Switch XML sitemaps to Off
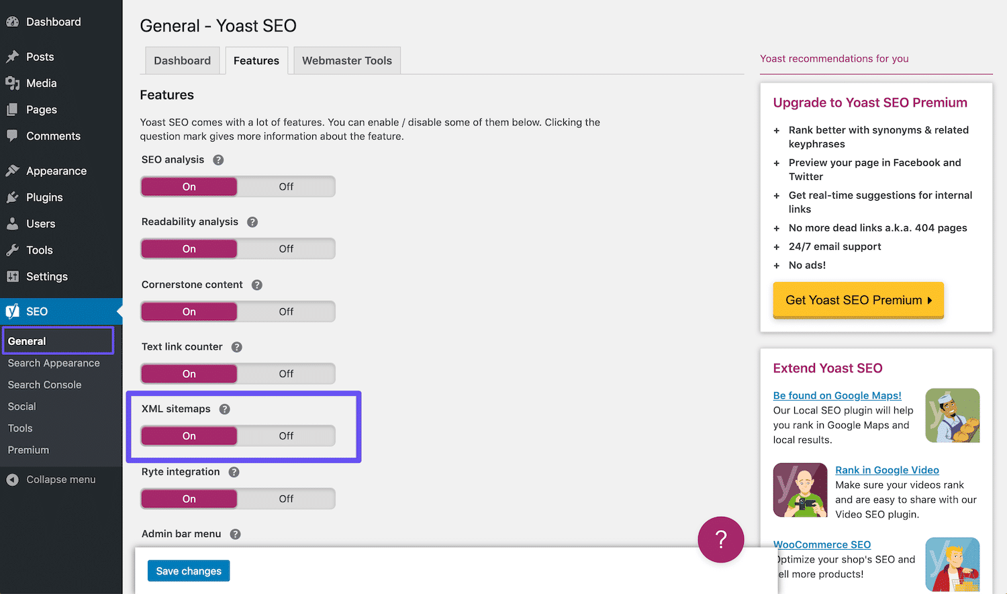Screen dimensions: 1007x594 (x=286, y=436)
